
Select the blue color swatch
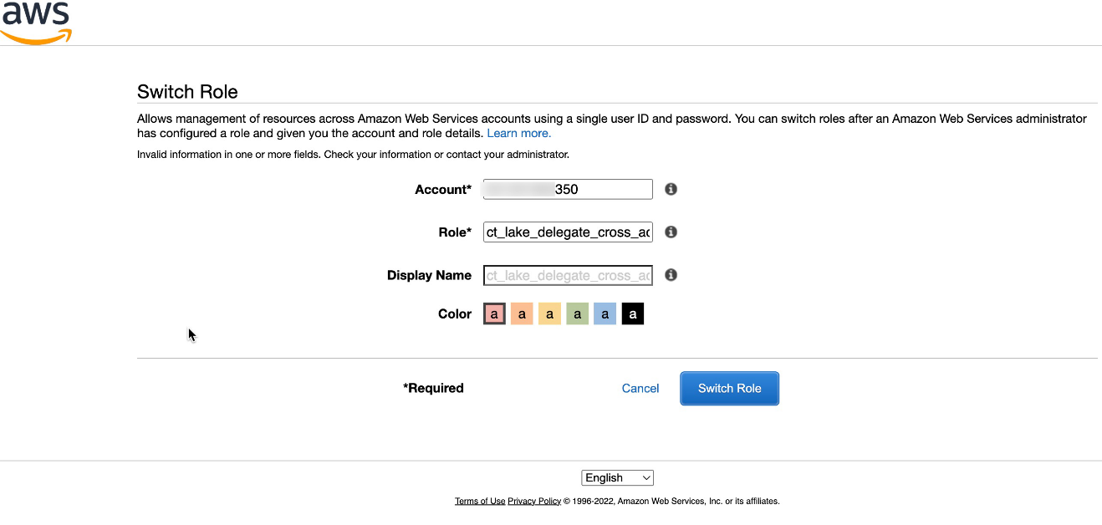coord(605,313)
